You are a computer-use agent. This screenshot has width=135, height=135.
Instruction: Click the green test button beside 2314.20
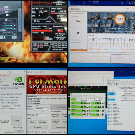coord(73,107)
